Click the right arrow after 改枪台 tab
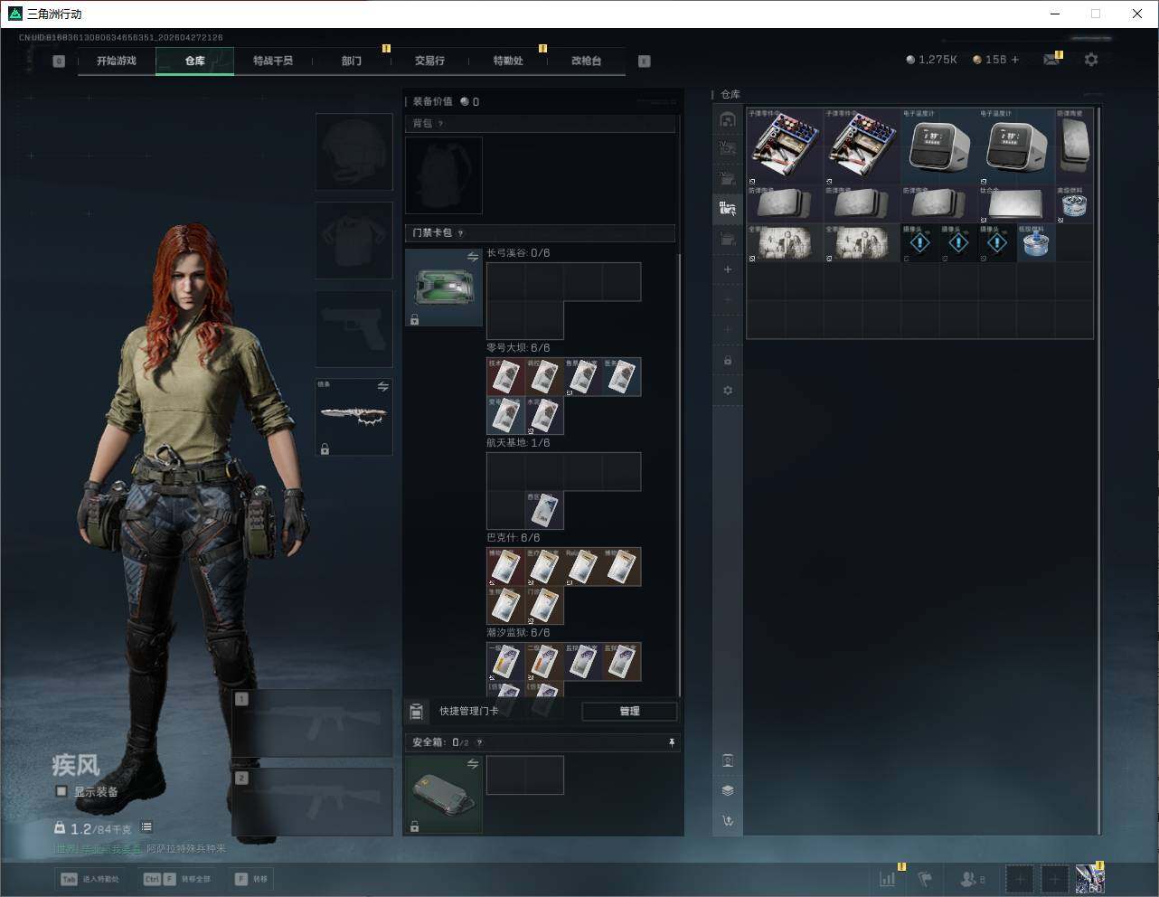1159x897 pixels. point(645,61)
